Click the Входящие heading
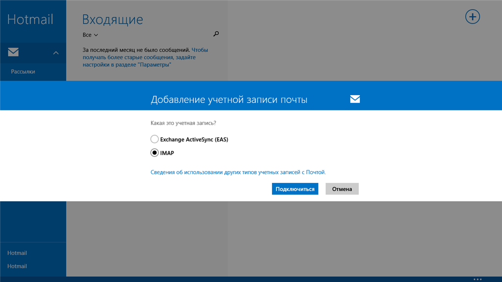The height and width of the screenshot is (282, 502). (x=112, y=19)
